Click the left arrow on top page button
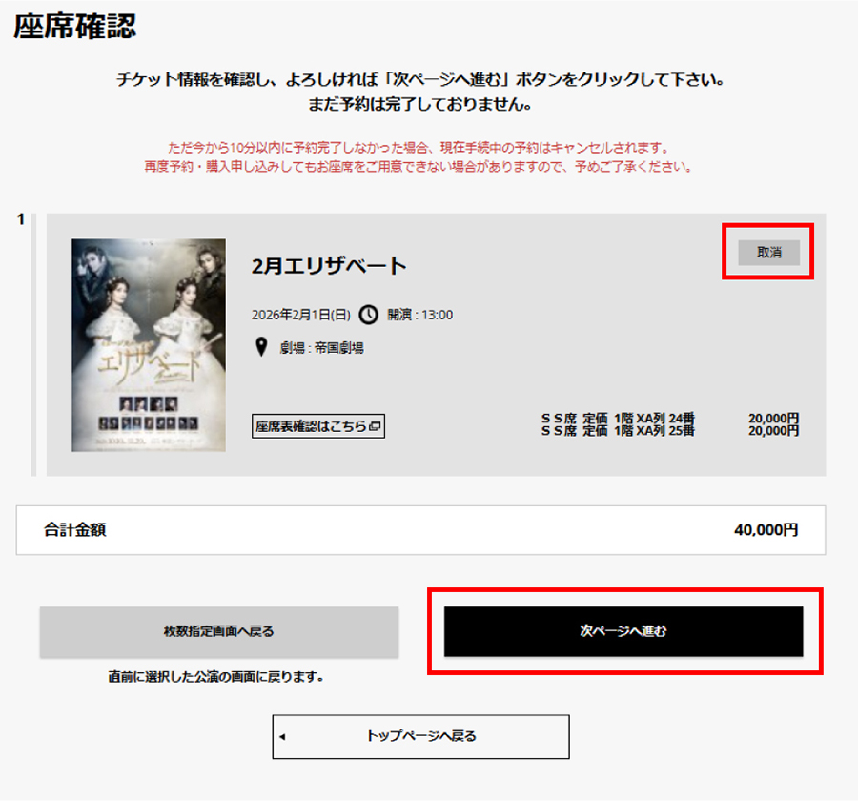Viewport: 858px width, 801px height. coord(282,737)
